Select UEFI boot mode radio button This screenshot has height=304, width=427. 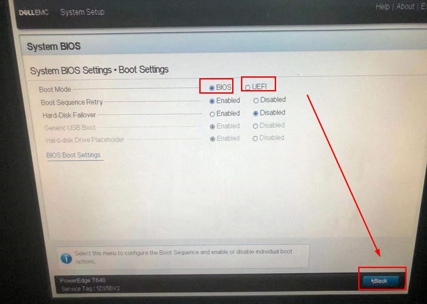248,87
